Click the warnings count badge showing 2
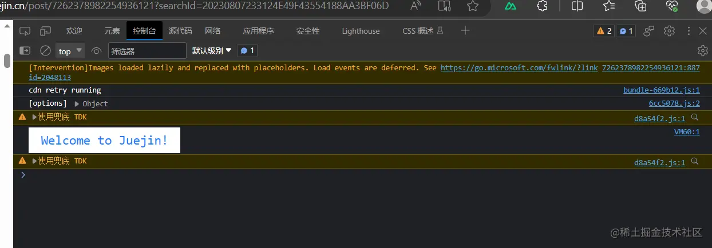712x248 pixels. (603, 31)
